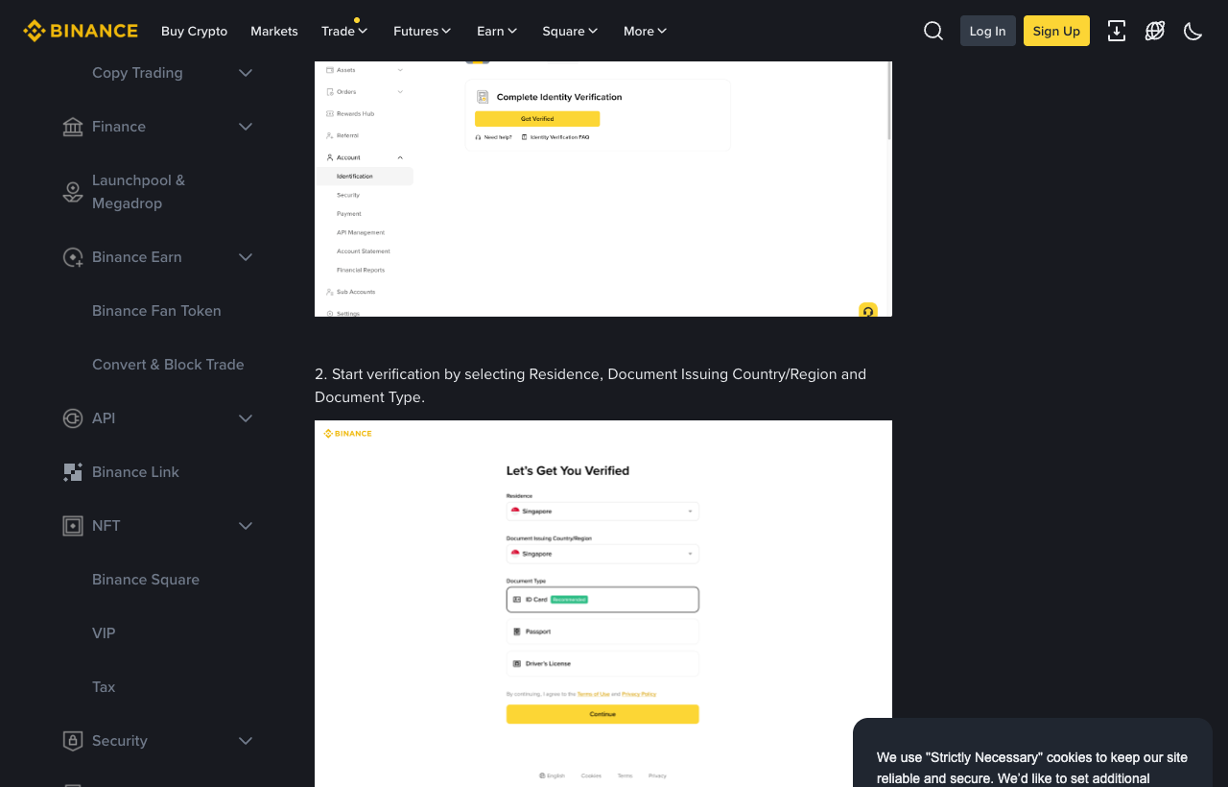Open Binance Fan Token topic
The image size is (1228, 787).
point(156,311)
